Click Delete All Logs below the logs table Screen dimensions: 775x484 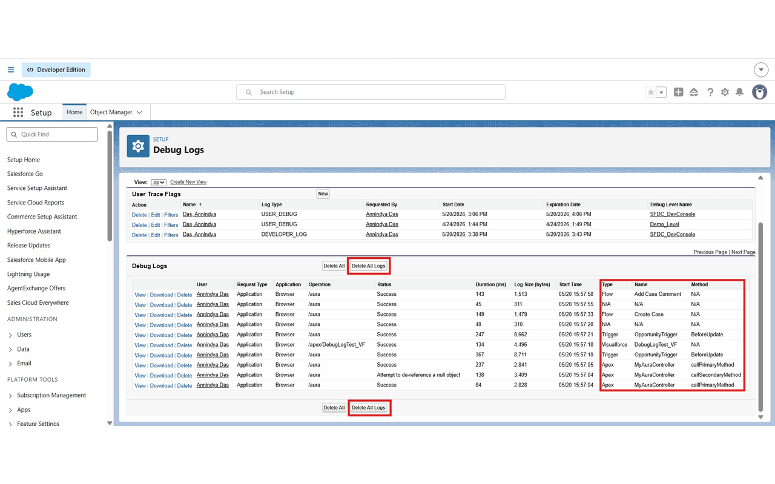click(369, 408)
